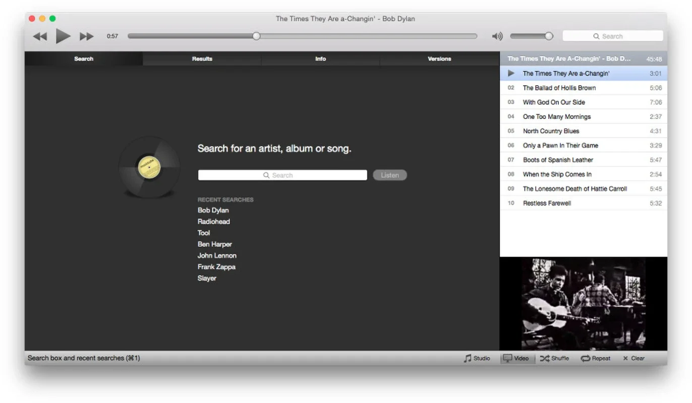Click the RECENT SEARCHES heading
Image resolution: width=692 pixels, height=403 pixels.
tap(225, 200)
